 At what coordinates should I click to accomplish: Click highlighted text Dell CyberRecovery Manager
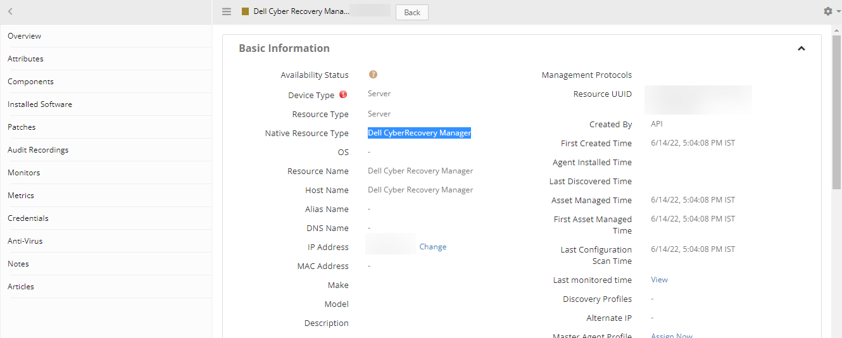[x=419, y=133]
